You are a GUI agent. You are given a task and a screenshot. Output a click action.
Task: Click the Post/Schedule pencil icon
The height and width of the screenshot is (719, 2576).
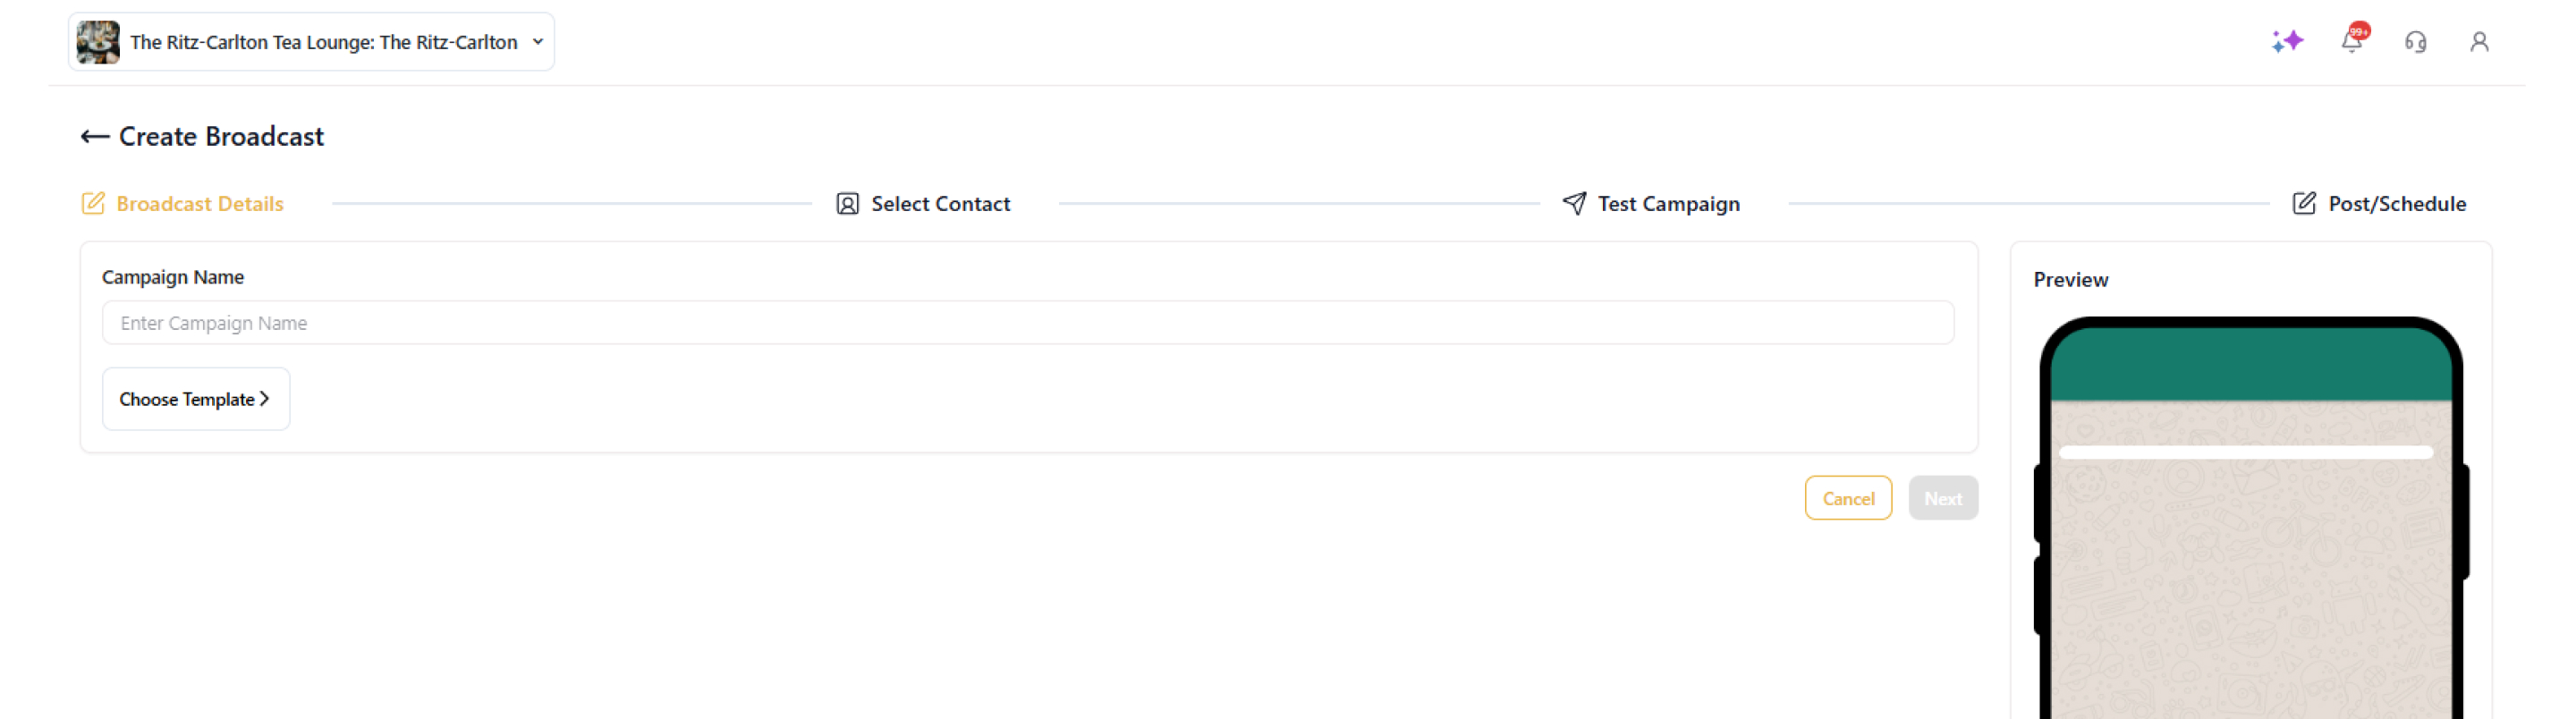(x=2304, y=204)
